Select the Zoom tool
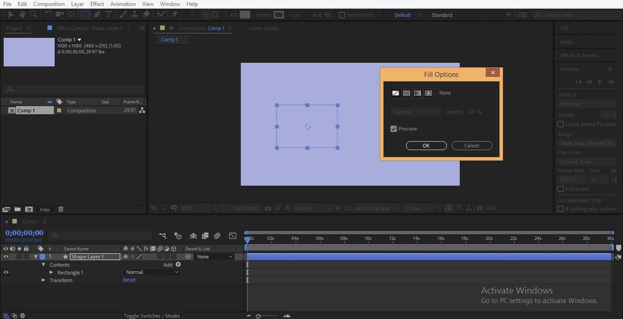Image resolution: width=623 pixels, height=319 pixels. click(x=33, y=14)
